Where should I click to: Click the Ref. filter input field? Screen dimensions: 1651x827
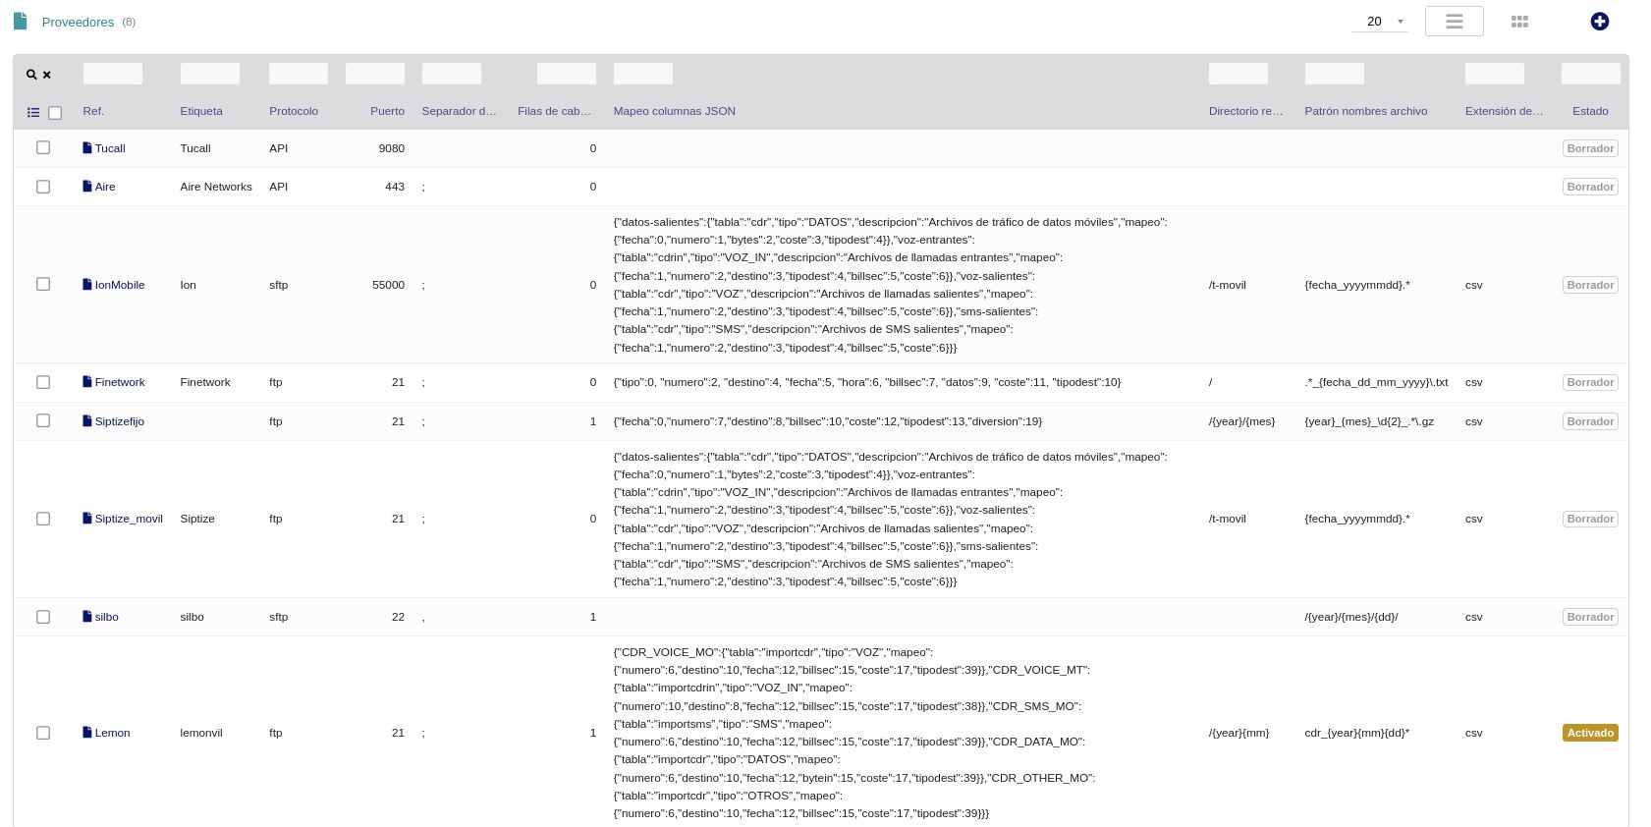113,74
